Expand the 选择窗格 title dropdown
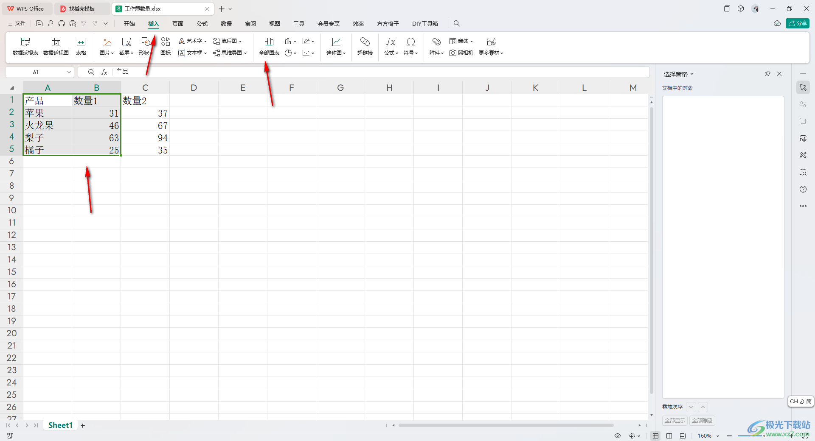The height and width of the screenshot is (441, 815). [x=692, y=74]
